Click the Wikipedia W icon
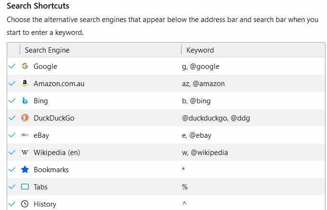The height and width of the screenshot is (210, 327). point(25,152)
